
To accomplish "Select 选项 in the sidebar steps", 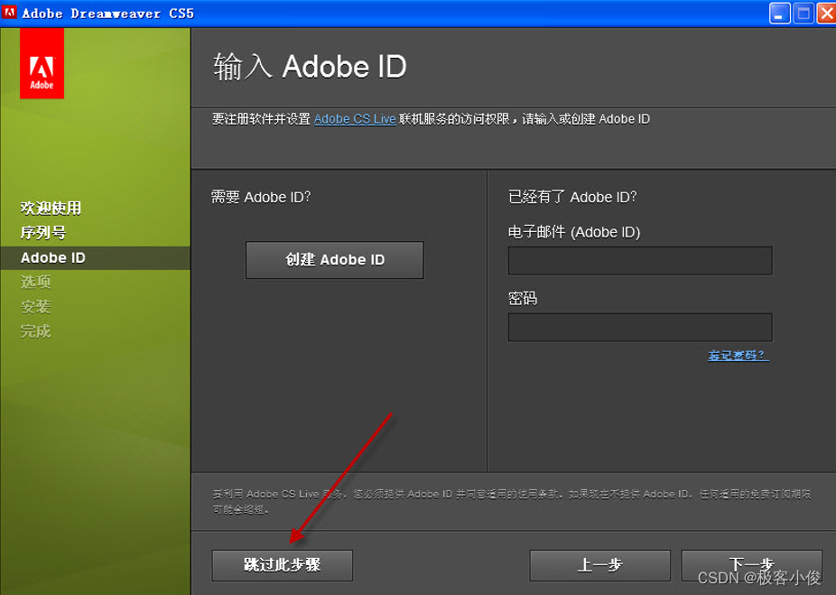I will [x=36, y=282].
